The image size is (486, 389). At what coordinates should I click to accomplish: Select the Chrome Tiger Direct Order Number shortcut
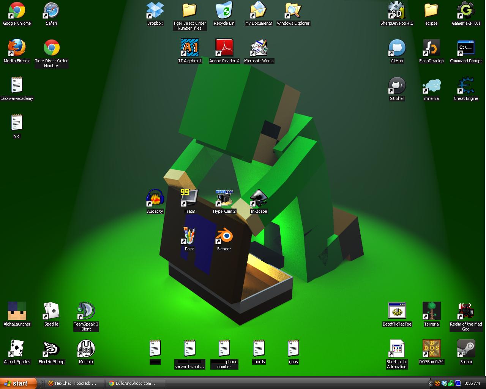(51, 48)
